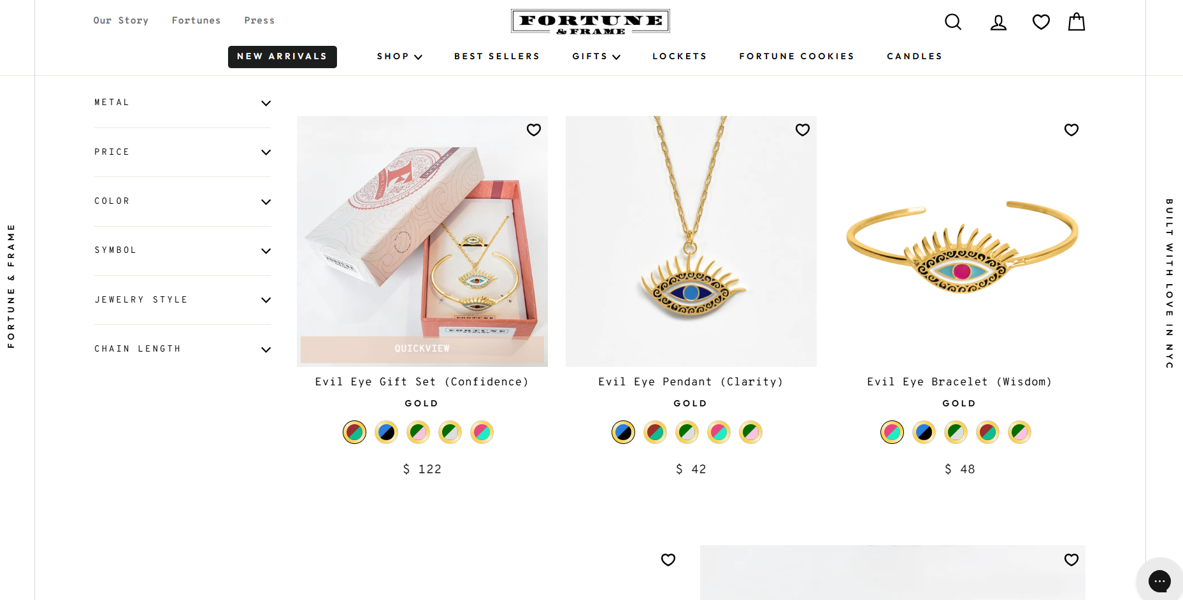Image resolution: width=1183 pixels, height=600 pixels.
Task: Go to Best Sellers menu item
Action: coord(497,57)
